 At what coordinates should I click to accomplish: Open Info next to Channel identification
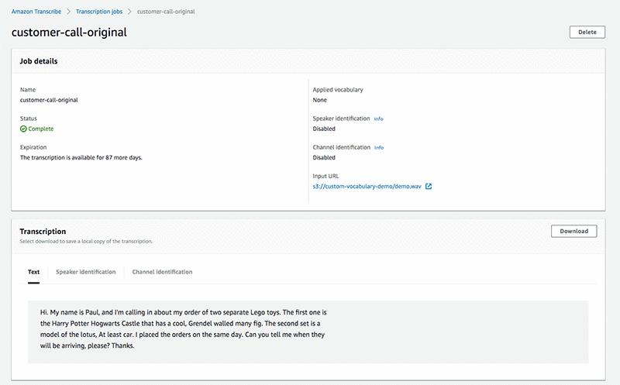tap(379, 148)
